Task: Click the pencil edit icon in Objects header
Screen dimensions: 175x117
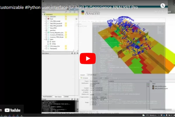Action: click(x=66, y=12)
